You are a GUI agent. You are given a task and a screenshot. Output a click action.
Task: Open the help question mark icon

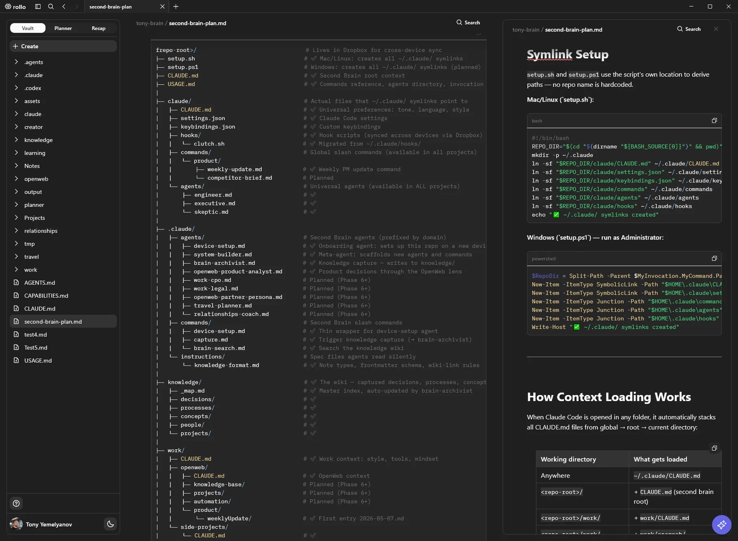pyautogui.click(x=16, y=503)
